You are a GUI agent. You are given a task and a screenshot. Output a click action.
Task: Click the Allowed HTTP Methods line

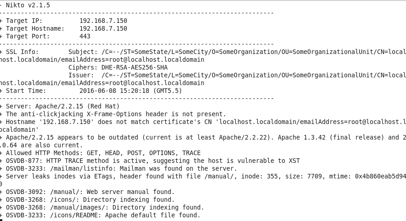coord(100,153)
